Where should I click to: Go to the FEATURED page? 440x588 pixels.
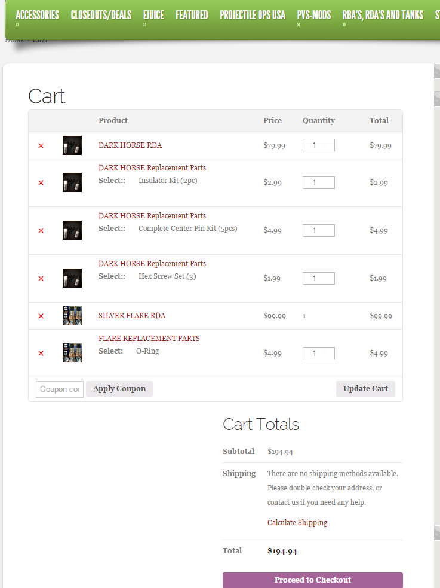[x=192, y=15]
